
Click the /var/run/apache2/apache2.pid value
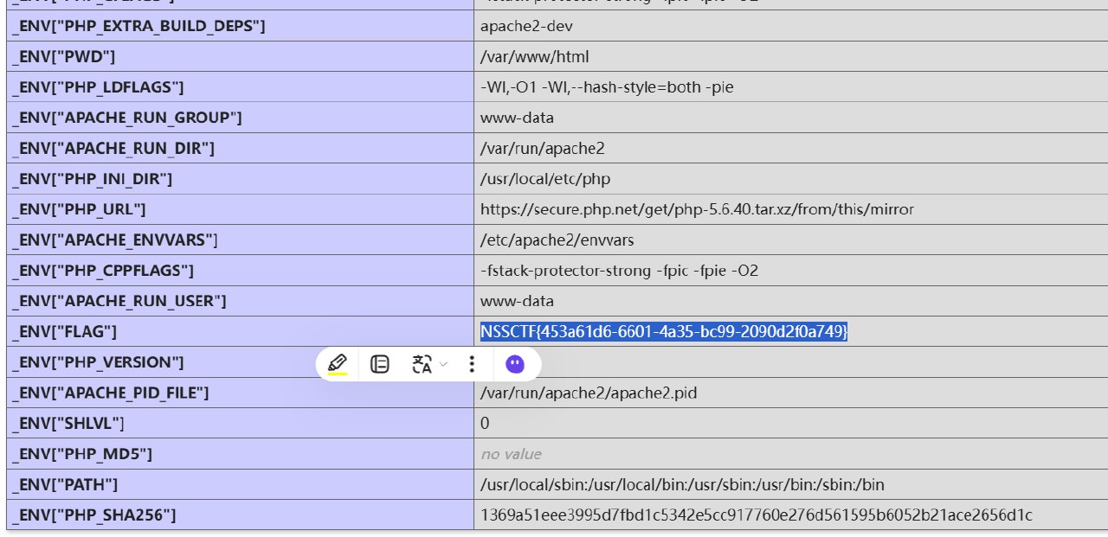[x=589, y=393]
